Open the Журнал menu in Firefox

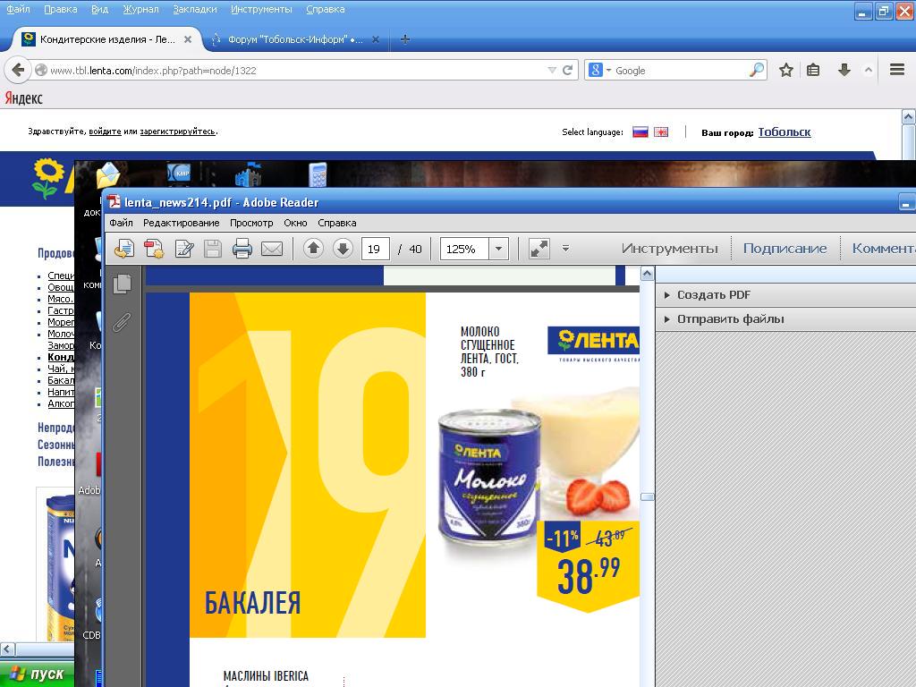pos(140,9)
